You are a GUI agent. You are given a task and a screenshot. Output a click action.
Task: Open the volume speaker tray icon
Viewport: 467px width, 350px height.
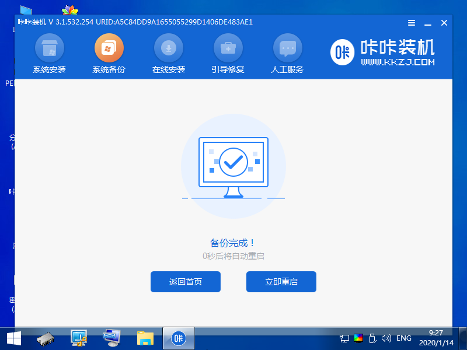click(x=386, y=338)
